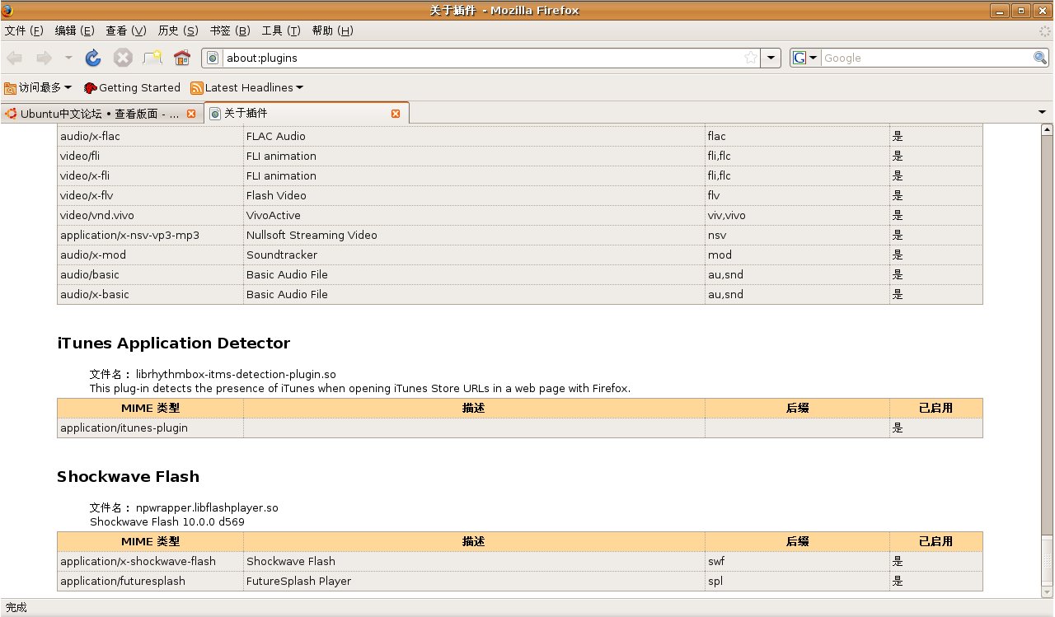Image resolution: width=1055 pixels, height=617 pixels.
Task: Click the librhythmbox-itms-detection-plugin.so filename
Action: point(236,374)
